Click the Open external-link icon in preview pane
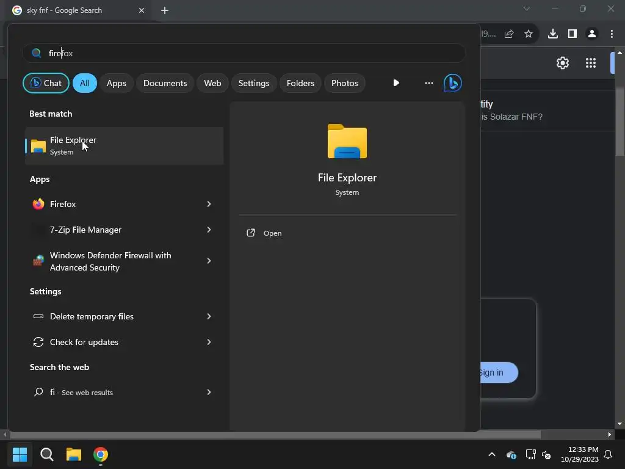 [251, 233]
